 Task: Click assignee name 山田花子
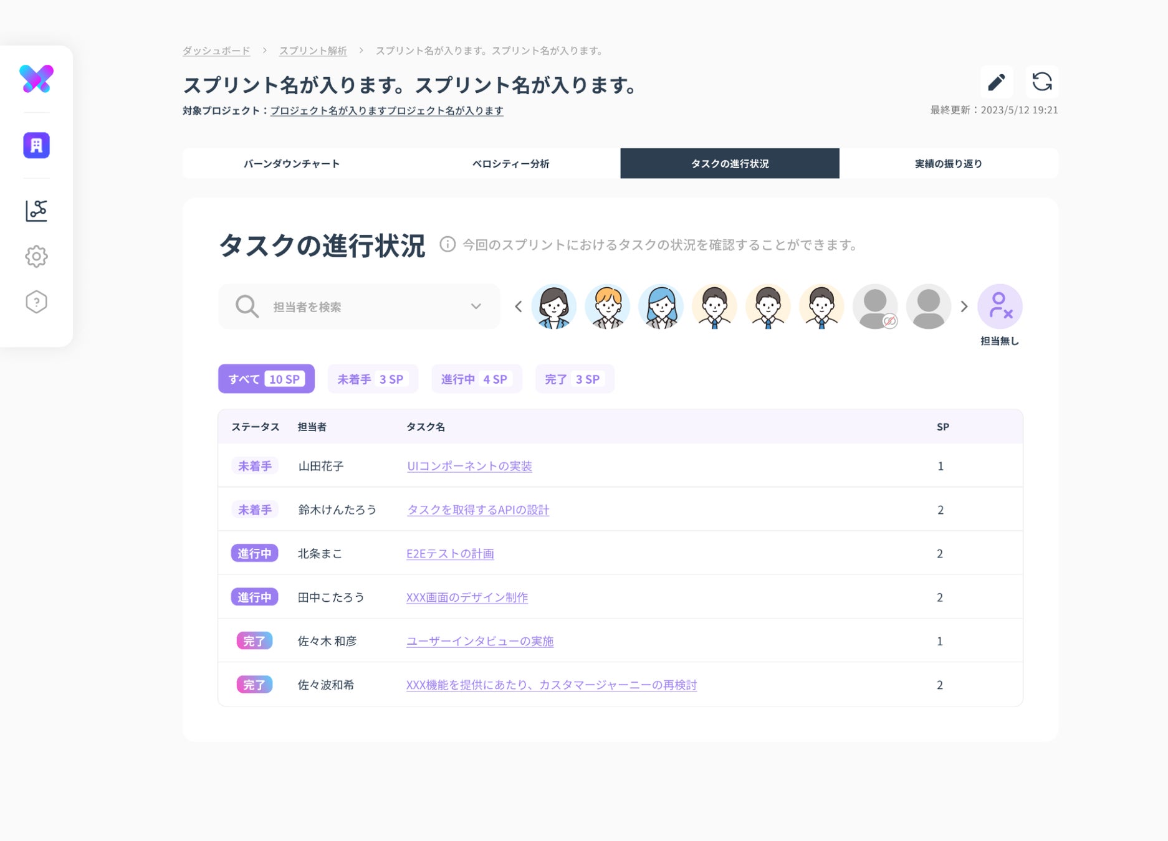click(321, 466)
